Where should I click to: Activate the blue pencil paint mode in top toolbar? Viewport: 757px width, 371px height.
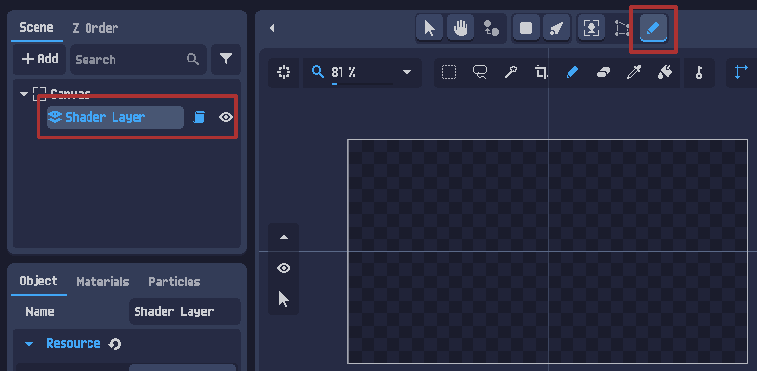click(x=653, y=28)
